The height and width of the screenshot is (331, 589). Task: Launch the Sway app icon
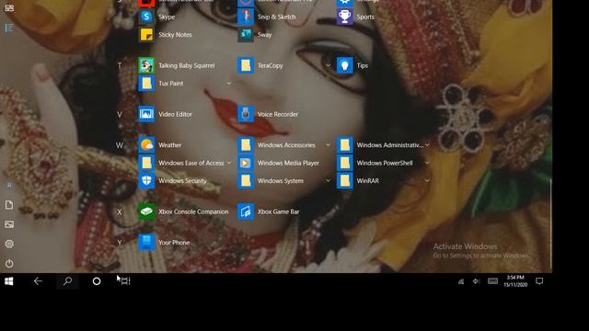tap(246, 35)
